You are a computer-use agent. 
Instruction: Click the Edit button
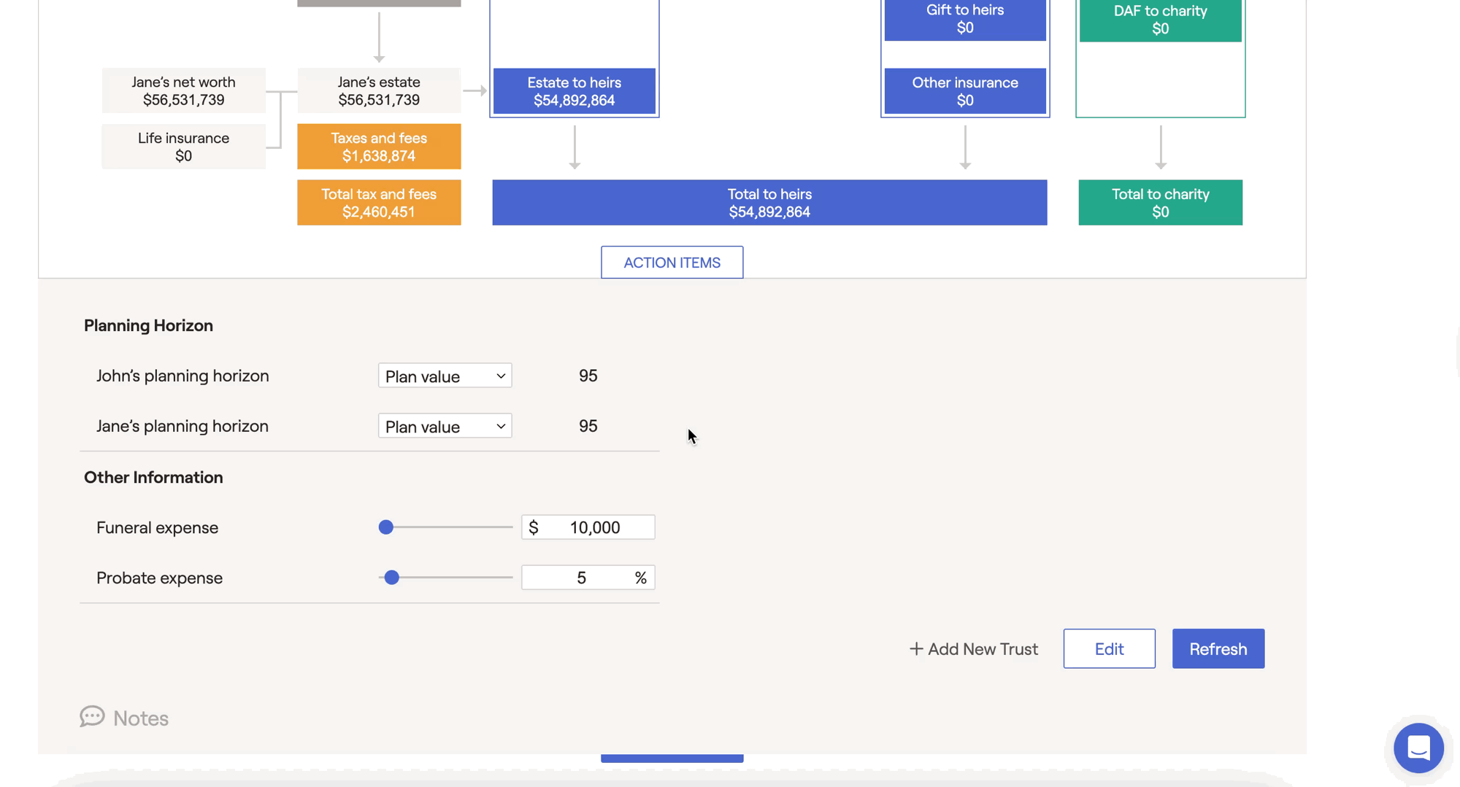tap(1109, 648)
